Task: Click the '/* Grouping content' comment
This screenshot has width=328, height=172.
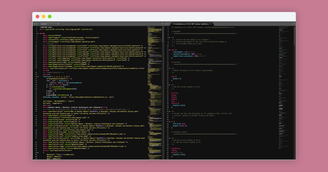Action: pyautogui.click(x=179, y=132)
